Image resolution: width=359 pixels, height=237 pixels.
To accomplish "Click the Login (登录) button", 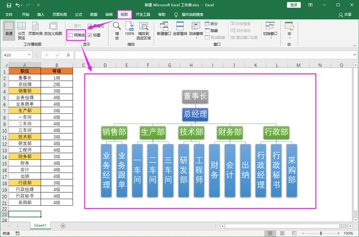I will click(294, 5).
